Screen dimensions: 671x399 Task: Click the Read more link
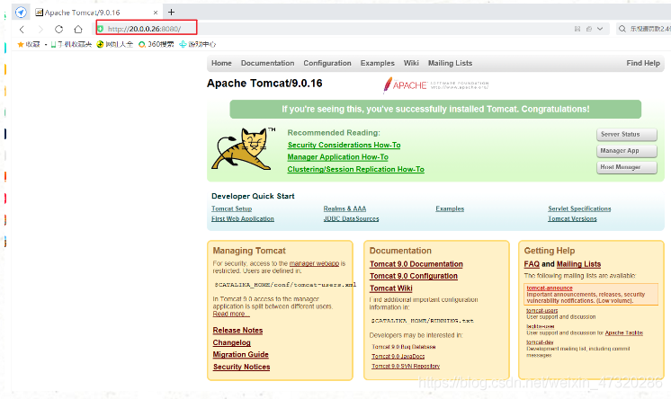(x=229, y=314)
